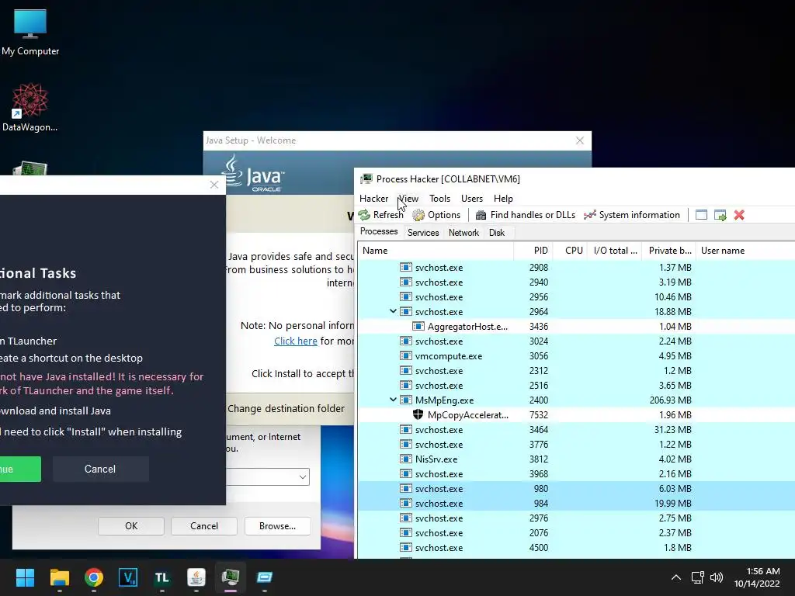Close the TLauncher installer dialog

pyautogui.click(x=214, y=185)
